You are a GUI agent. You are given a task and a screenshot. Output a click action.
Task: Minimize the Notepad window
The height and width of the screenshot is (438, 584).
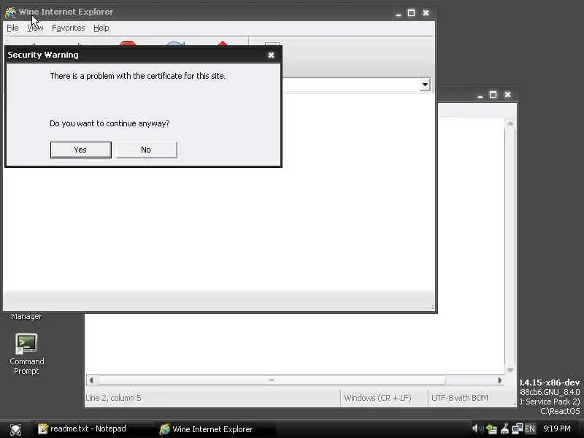[x=480, y=96]
